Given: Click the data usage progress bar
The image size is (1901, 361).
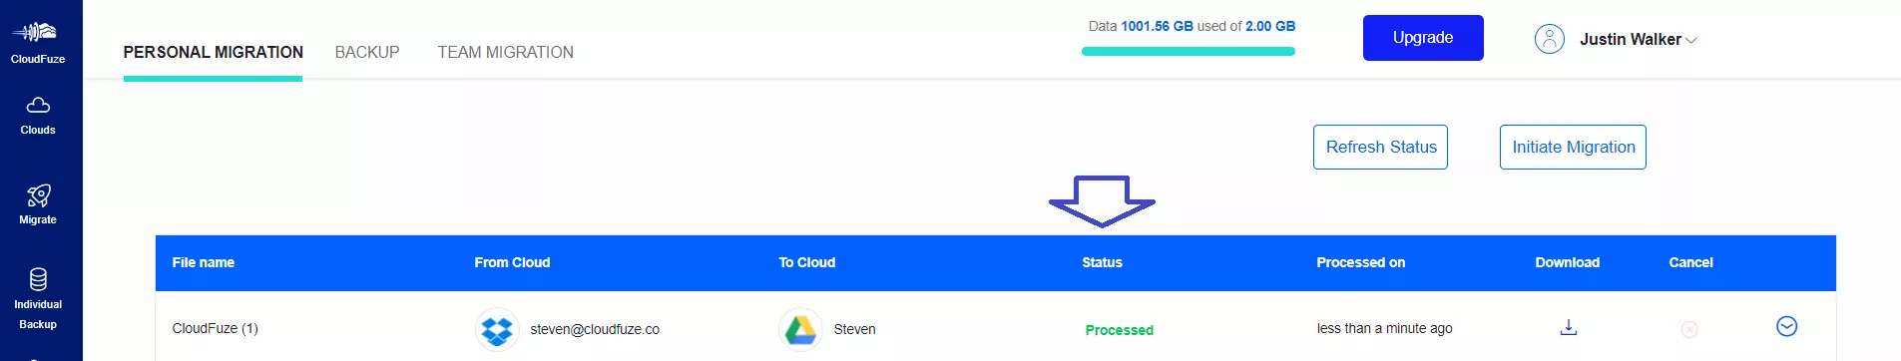Looking at the screenshot, I should [x=1188, y=51].
